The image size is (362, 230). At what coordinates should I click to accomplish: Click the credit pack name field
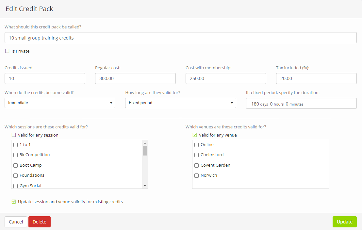click(x=181, y=38)
